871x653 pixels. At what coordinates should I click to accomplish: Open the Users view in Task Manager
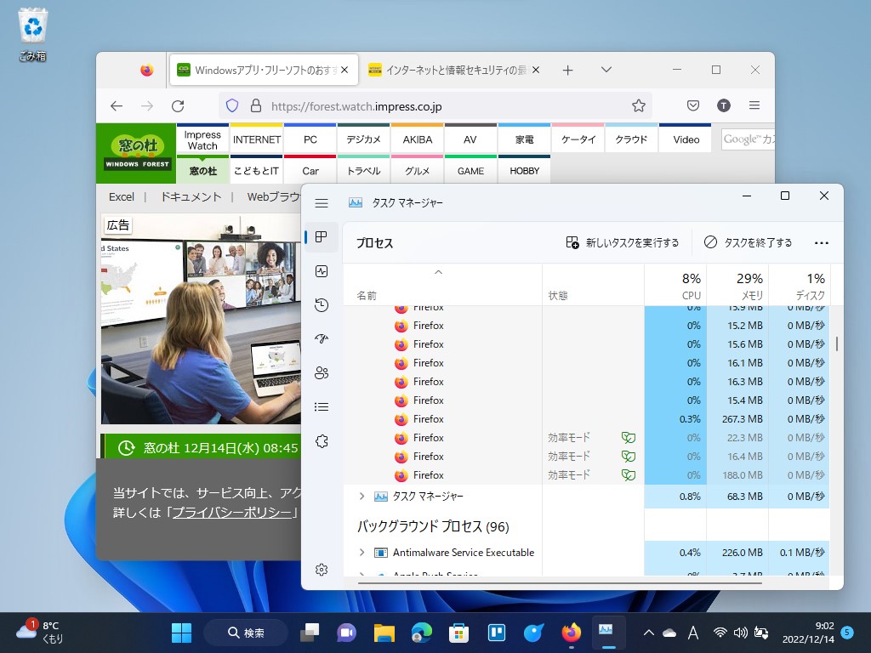click(322, 372)
